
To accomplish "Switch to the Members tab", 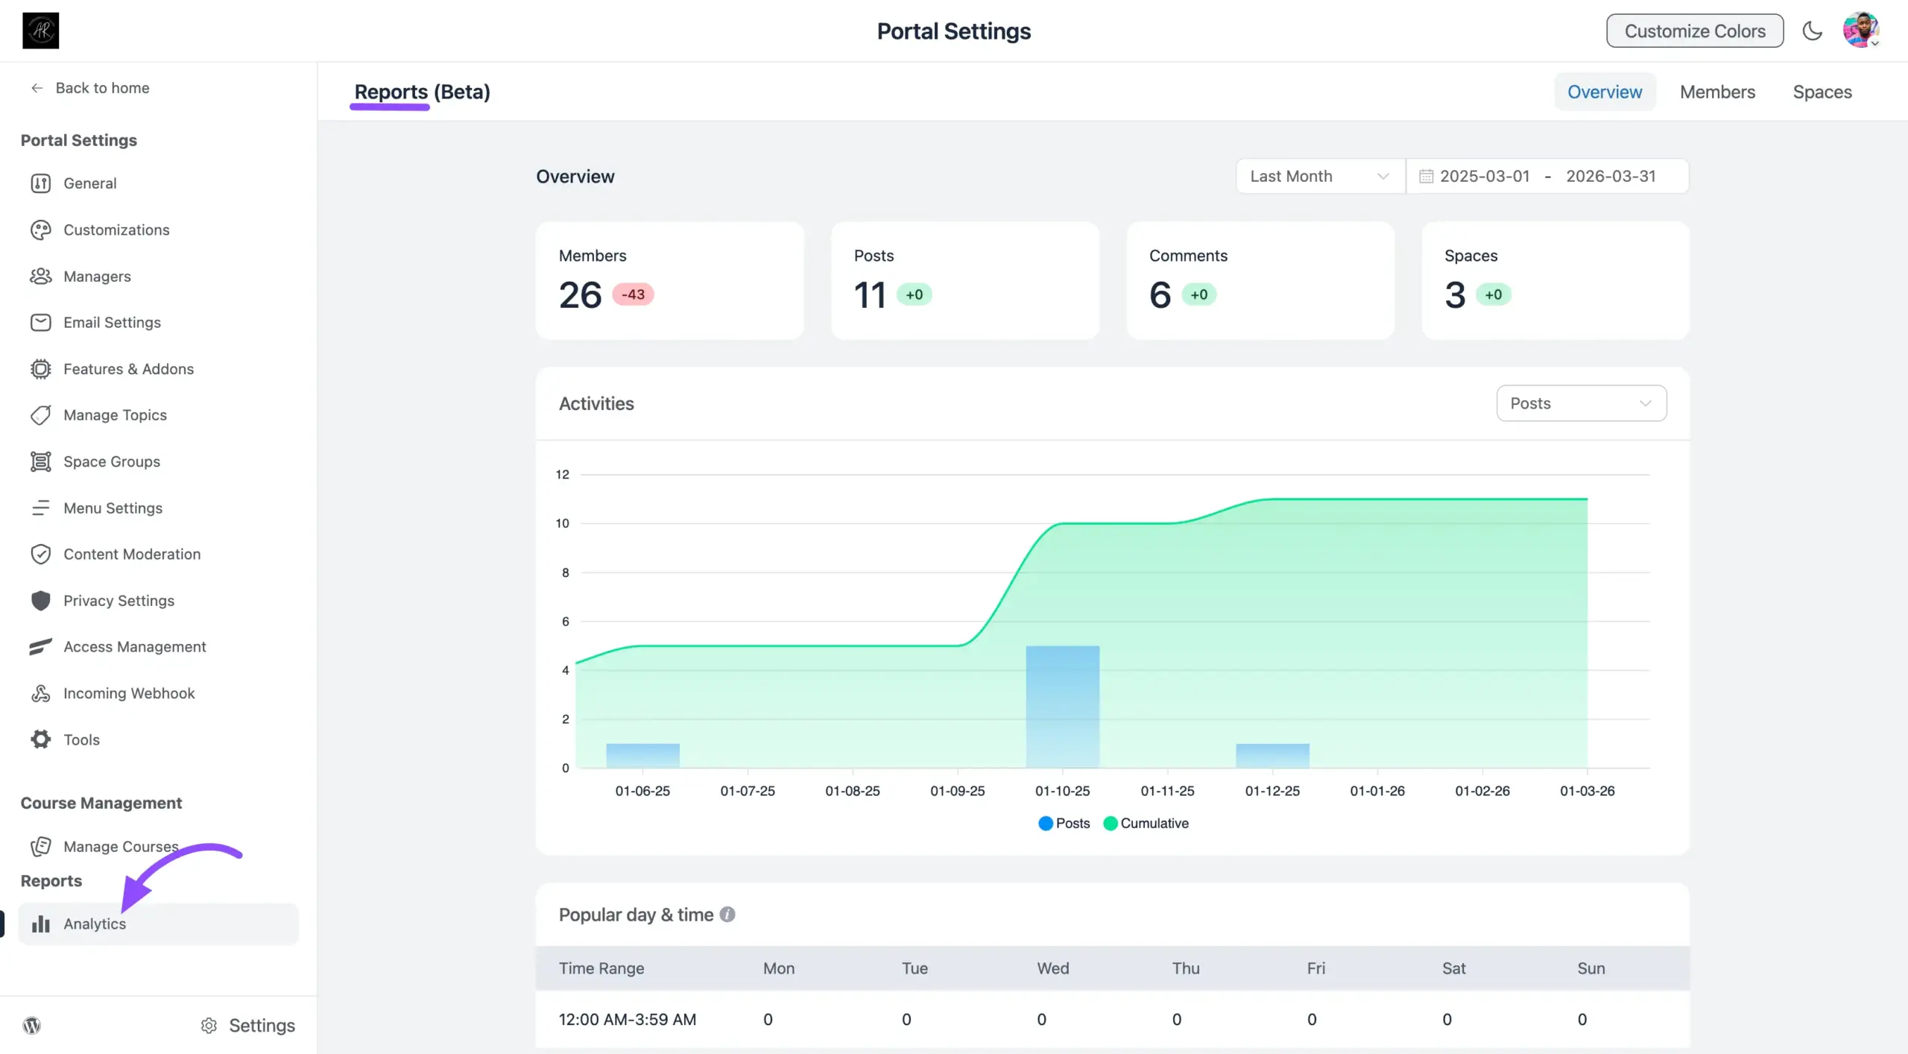I will coord(1717,92).
